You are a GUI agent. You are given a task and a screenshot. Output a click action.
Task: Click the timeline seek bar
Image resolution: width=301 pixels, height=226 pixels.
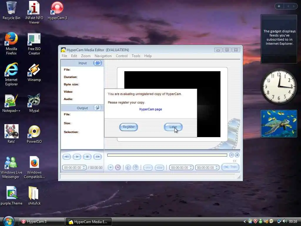(x=167, y=155)
